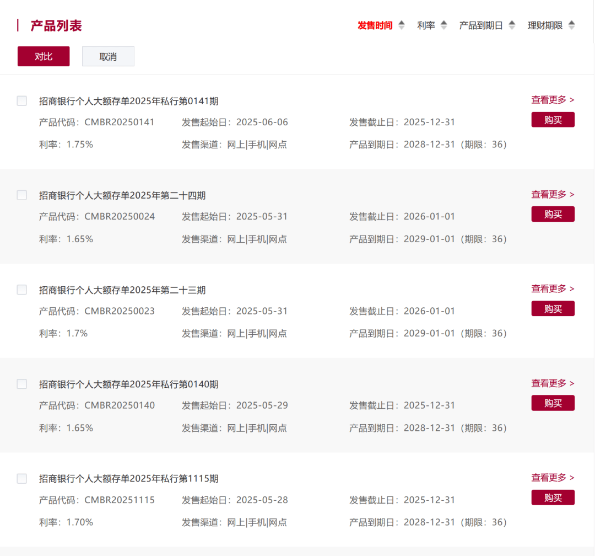The width and height of the screenshot is (595, 556).
Task: Click 购买 for 私行第1115期
Action: pyautogui.click(x=553, y=498)
